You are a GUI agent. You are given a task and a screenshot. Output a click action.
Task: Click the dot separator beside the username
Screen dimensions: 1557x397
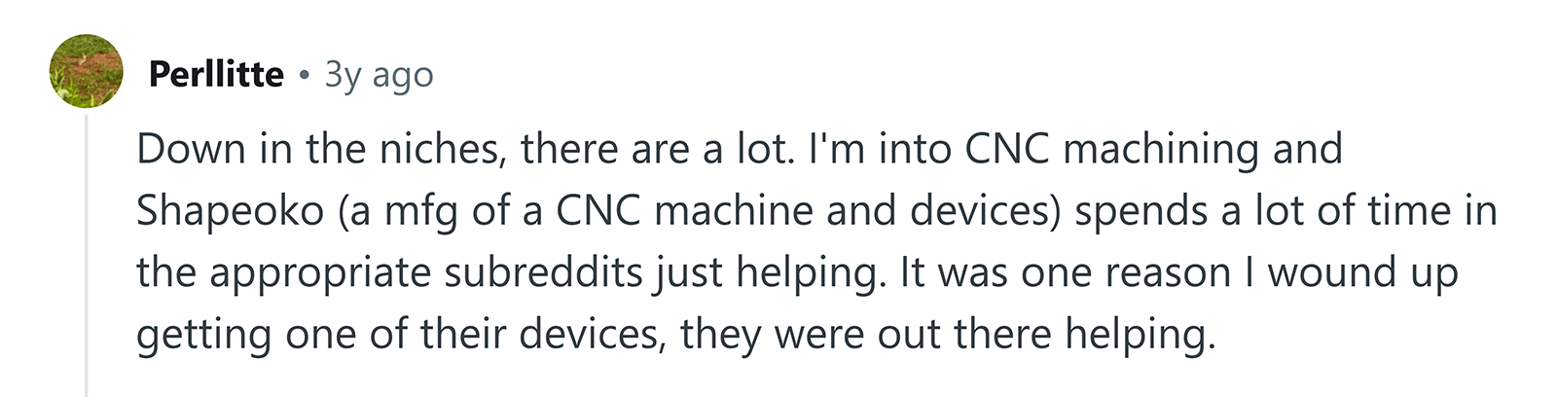click(305, 75)
